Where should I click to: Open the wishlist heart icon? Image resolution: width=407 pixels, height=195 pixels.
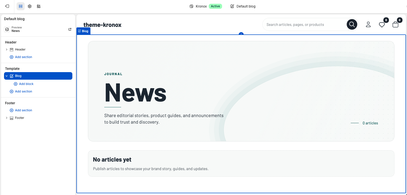pos(382,25)
